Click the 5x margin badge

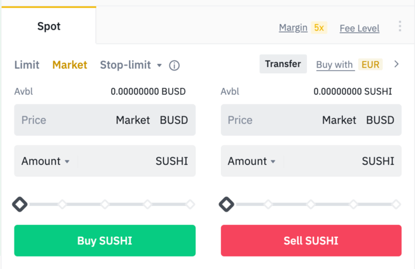click(319, 28)
